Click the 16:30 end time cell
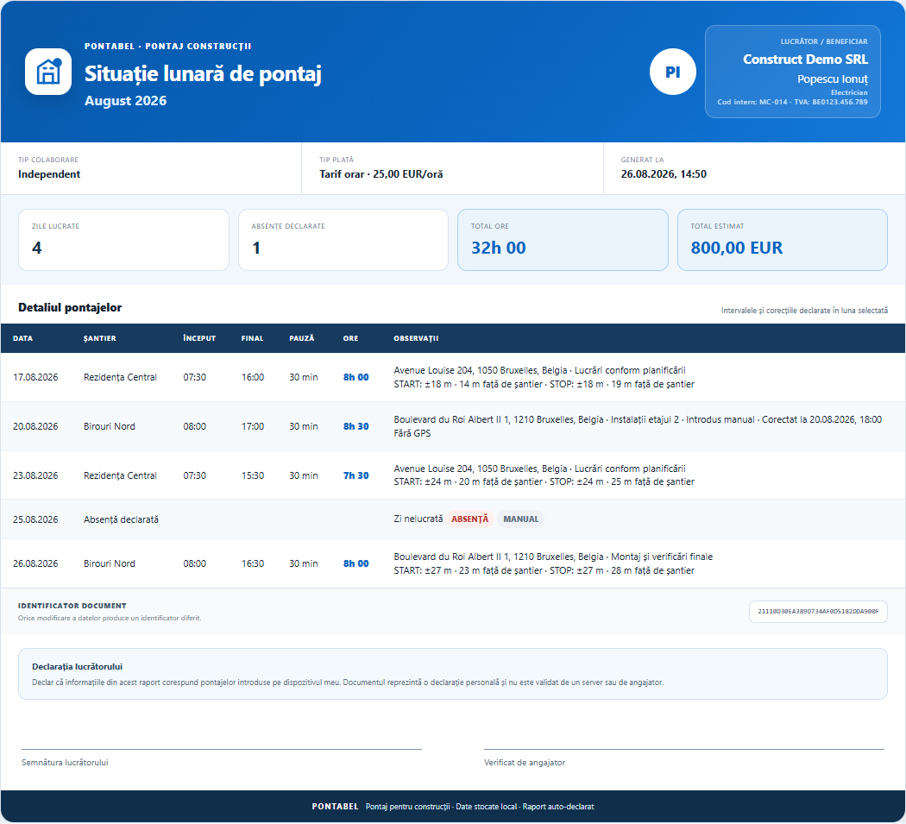The image size is (906, 824). (253, 563)
